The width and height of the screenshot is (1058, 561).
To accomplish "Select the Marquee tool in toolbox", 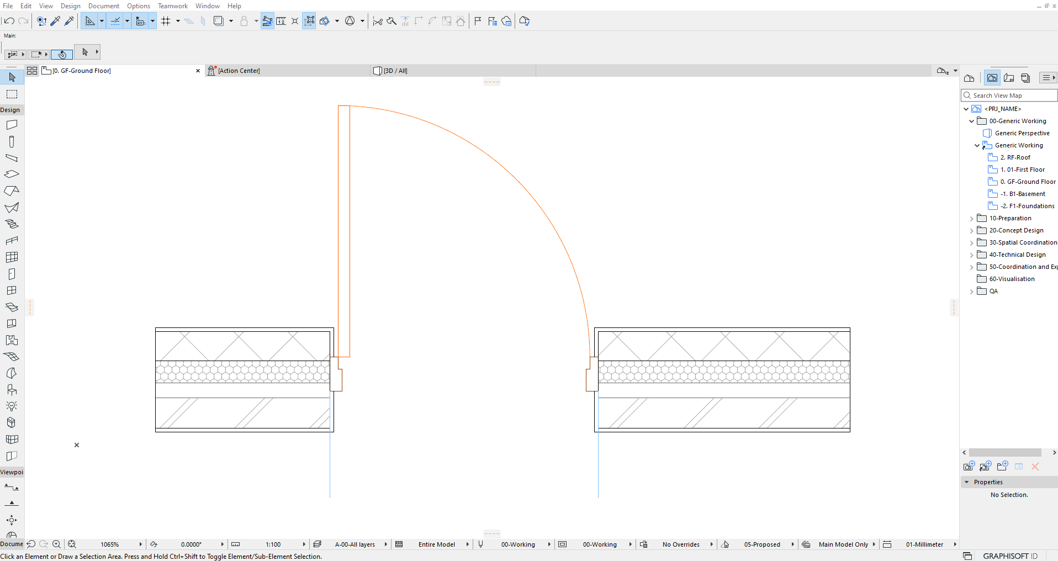I will click(12, 94).
